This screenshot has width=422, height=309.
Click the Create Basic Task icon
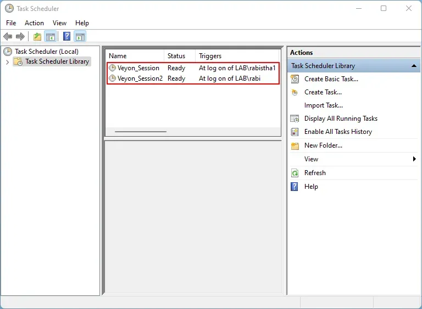(x=295, y=79)
